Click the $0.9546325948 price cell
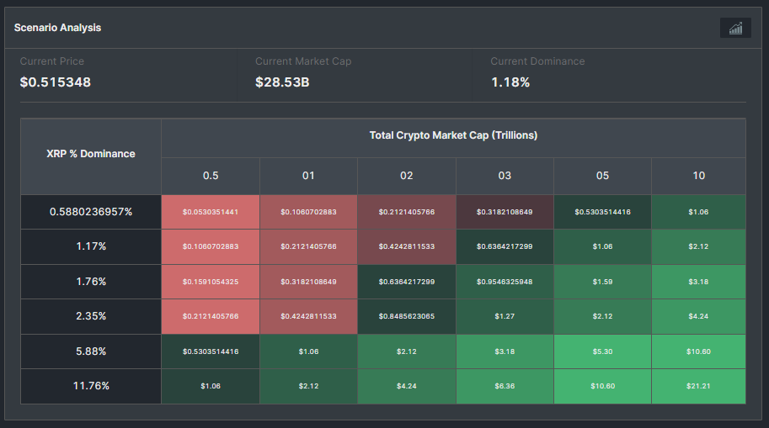The height and width of the screenshot is (428, 769). click(x=505, y=282)
